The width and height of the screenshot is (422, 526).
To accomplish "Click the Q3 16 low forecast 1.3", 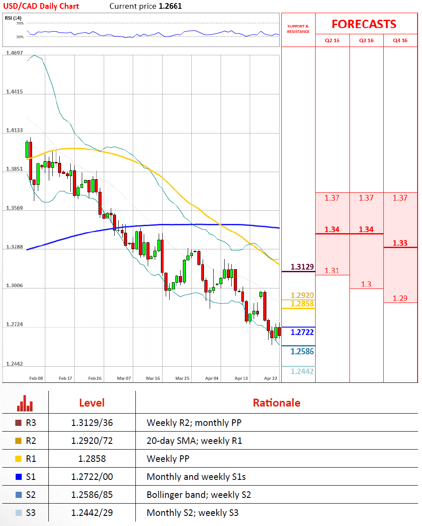I will (366, 284).
